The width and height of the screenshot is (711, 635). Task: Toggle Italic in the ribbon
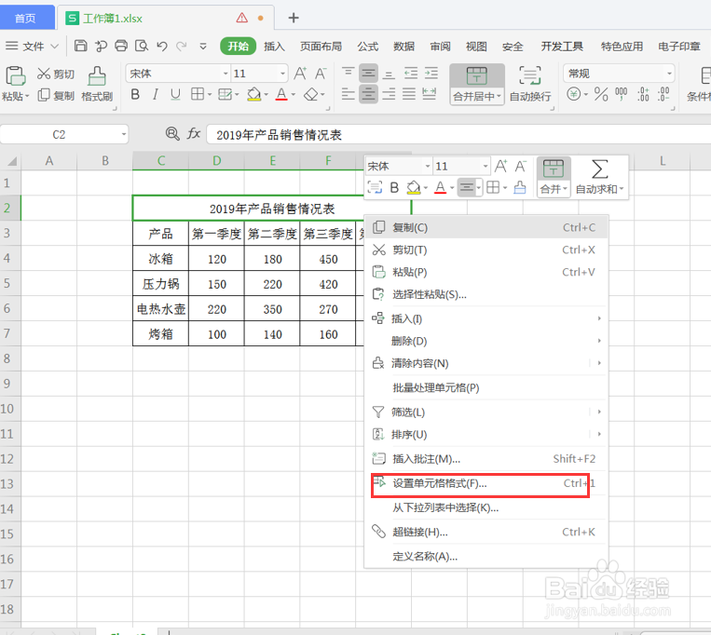(155, 95)
